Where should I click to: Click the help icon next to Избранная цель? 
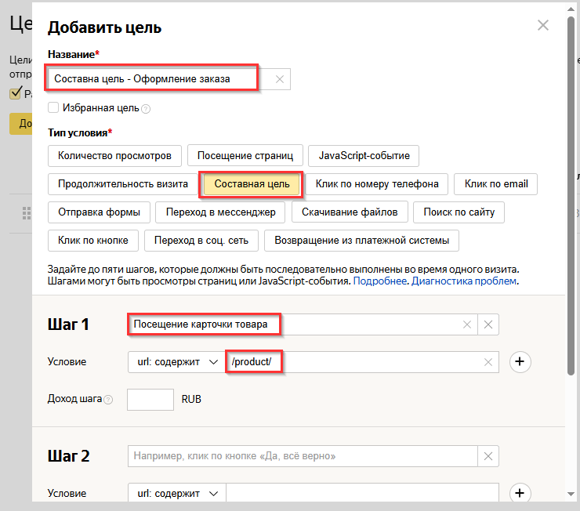pos(146,109)
